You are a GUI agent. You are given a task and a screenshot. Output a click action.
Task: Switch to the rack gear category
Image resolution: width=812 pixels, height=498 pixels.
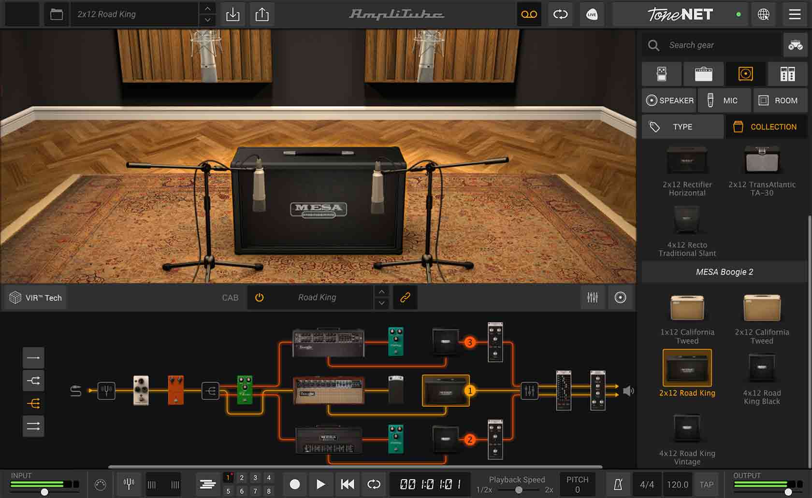(x=787, y=73)
